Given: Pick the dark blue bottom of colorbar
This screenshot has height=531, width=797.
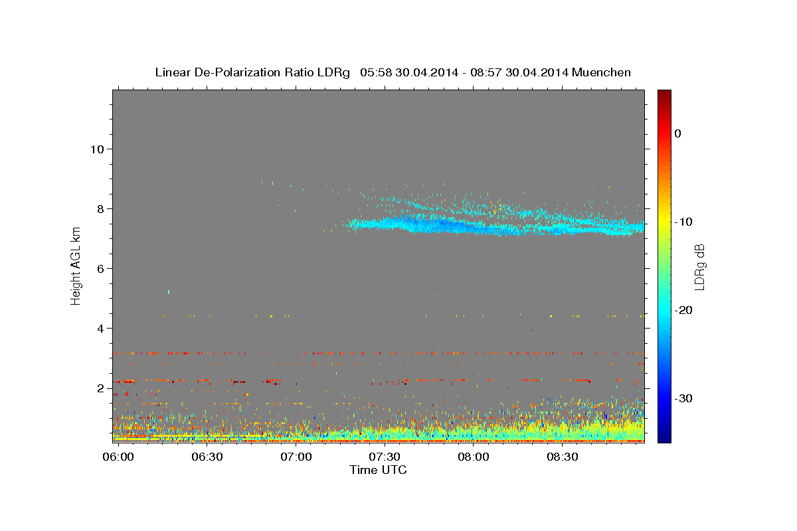Looking at the screenshot, I should tap(664, 437).
